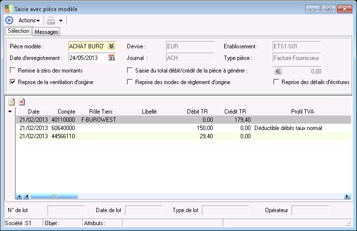
Task: Click the N° de lot field
Action: tap(66, 210)
